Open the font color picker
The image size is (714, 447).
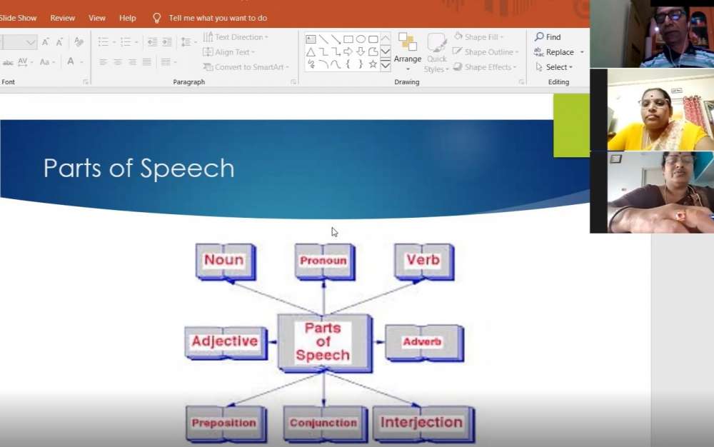click(71, 62)
